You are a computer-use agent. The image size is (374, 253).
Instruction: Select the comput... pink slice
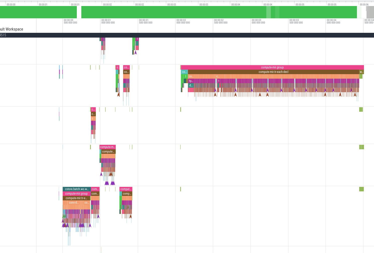[126, 189]
